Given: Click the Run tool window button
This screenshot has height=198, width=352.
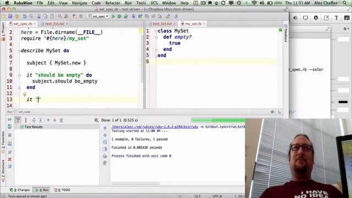Looking at the screenshot, I should 42,190.
